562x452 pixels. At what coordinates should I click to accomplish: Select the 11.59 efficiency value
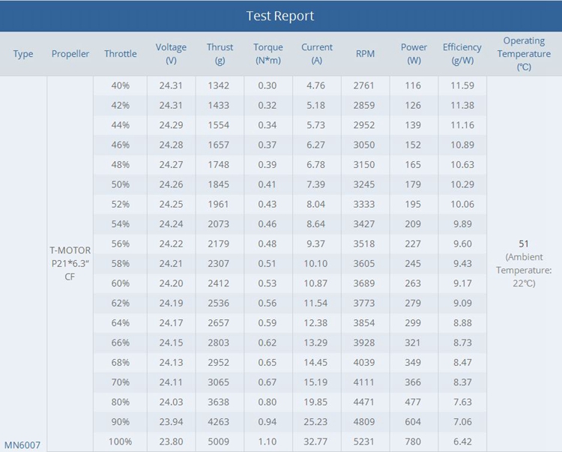[462, 85]
